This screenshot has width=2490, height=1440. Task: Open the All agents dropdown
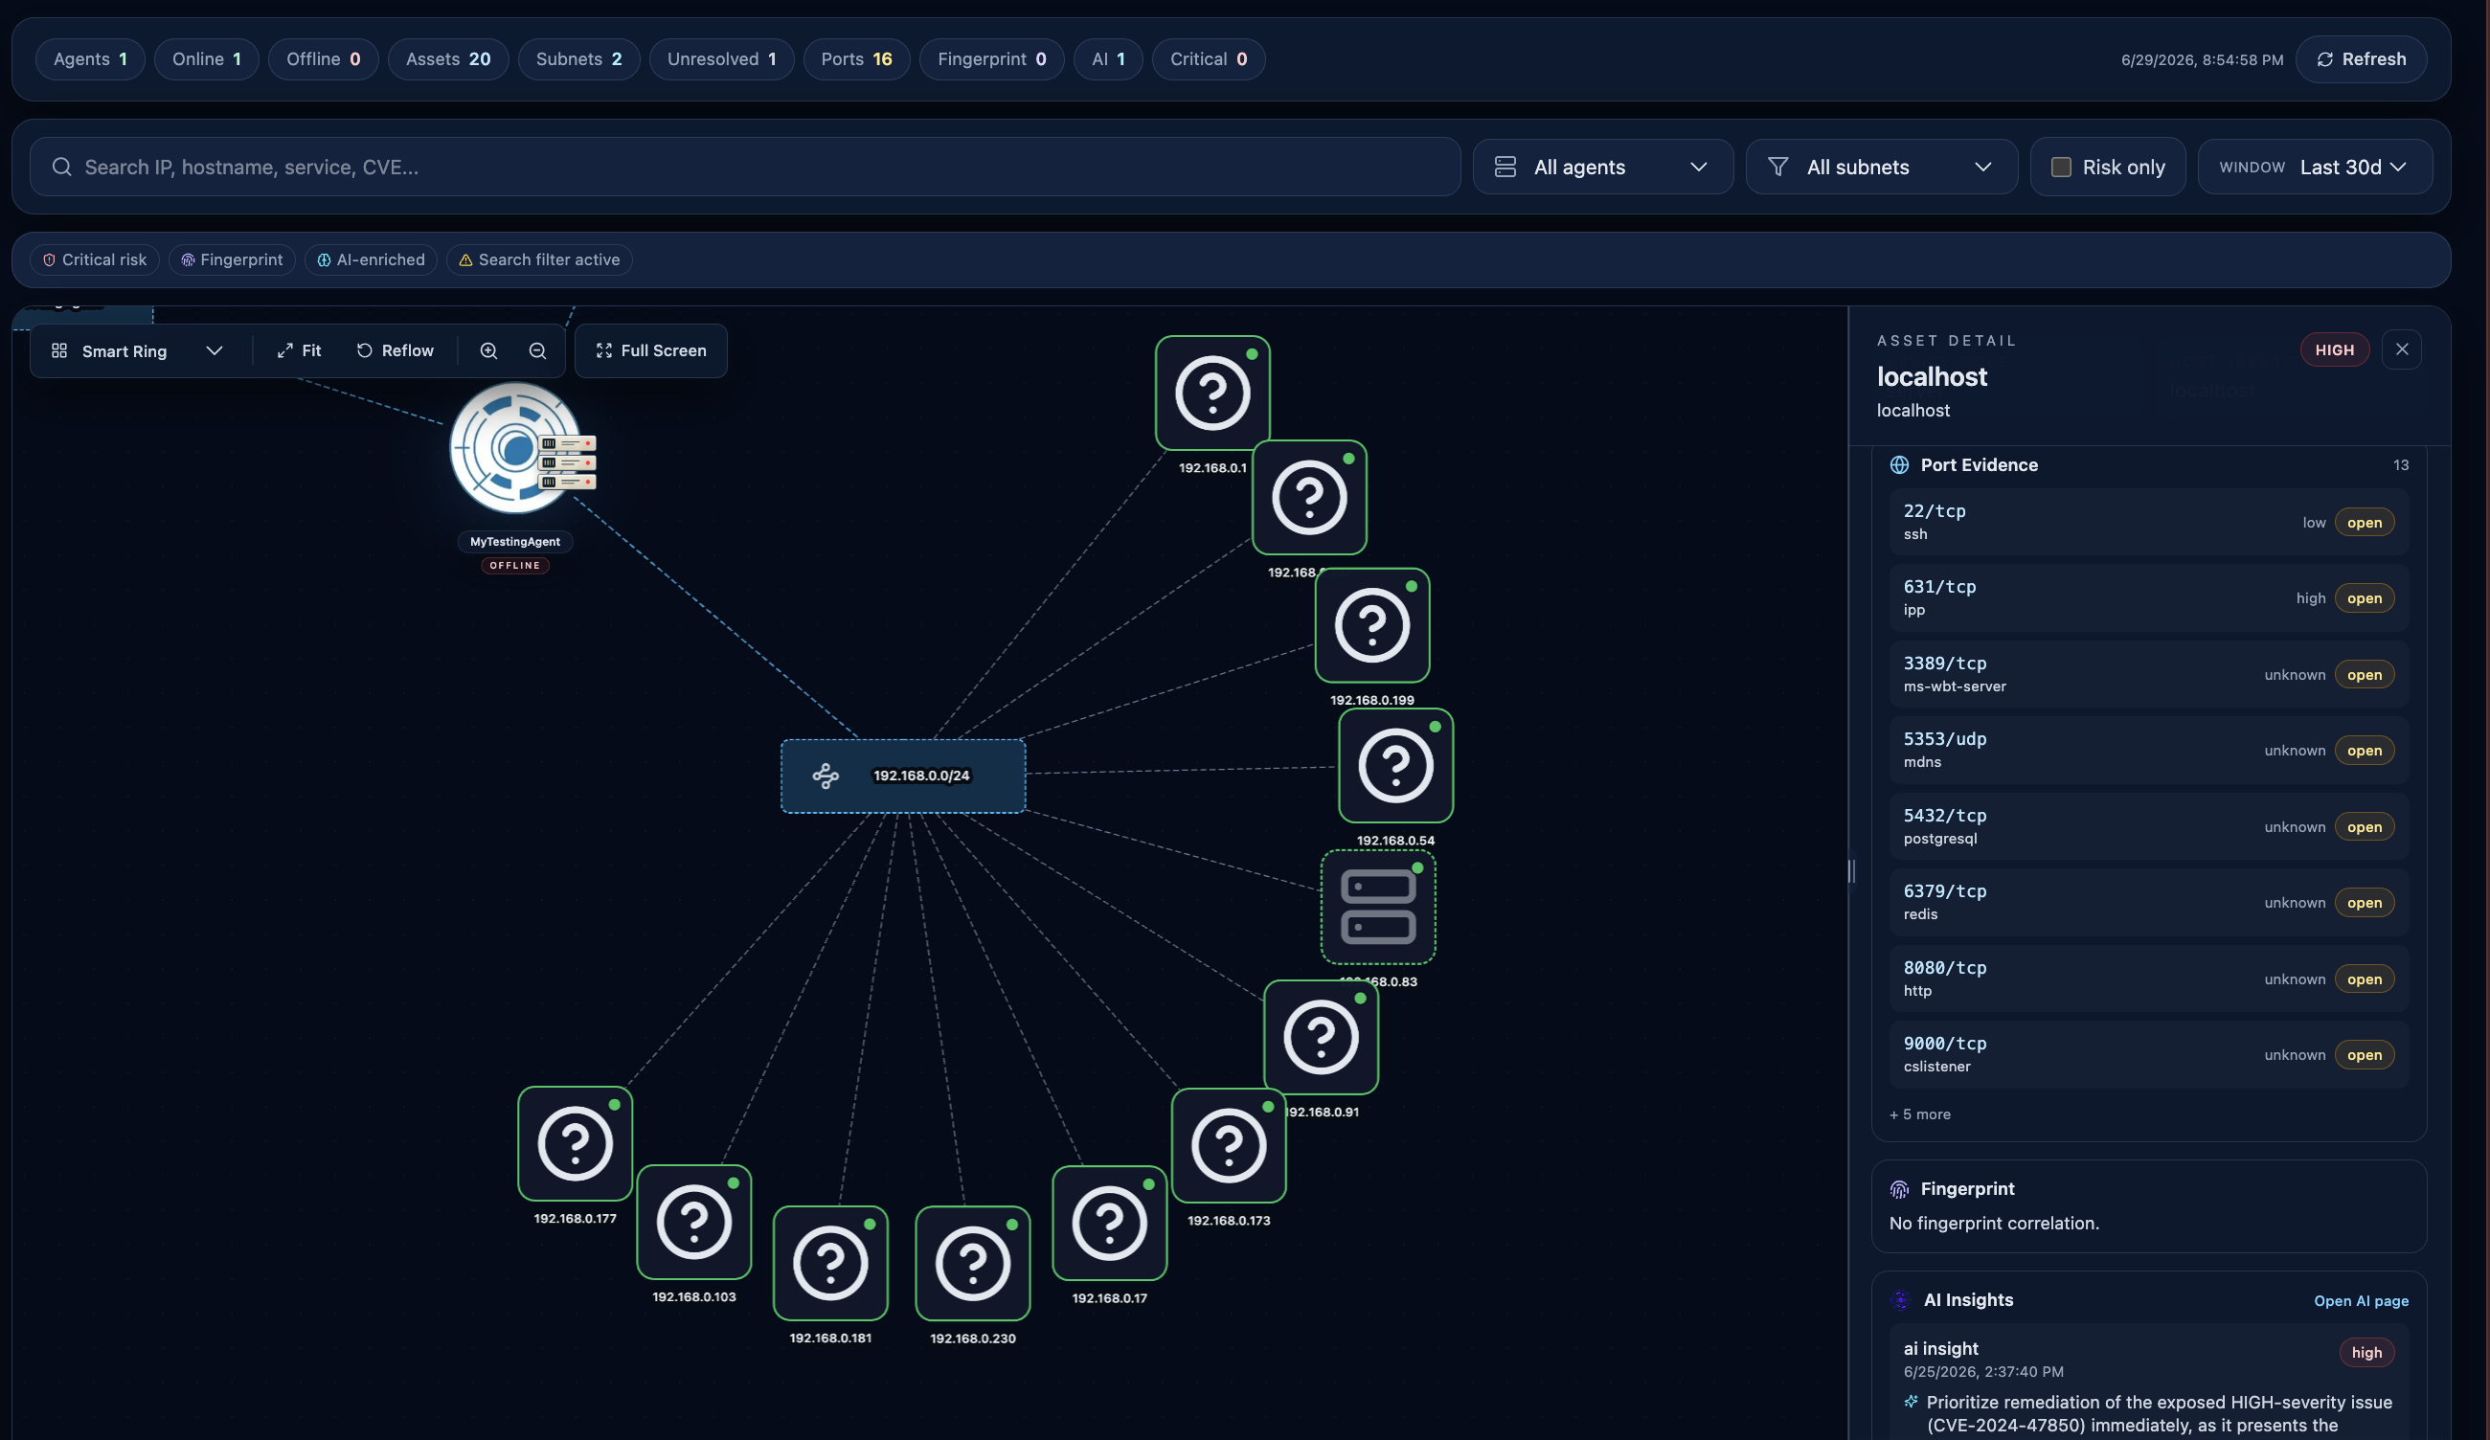(x=1602, y=167)
